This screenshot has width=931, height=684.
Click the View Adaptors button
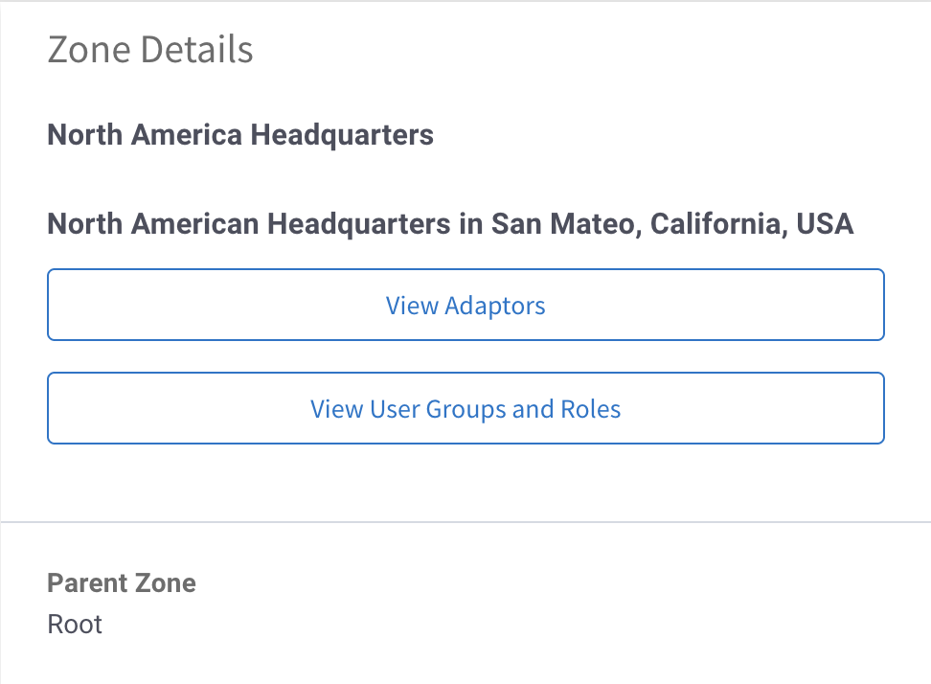tap(465, 306)
